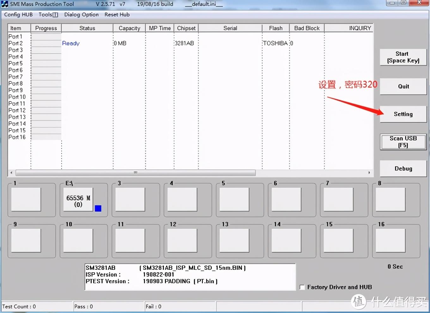
Task: Click the Quit button
Action: (403, 86)
